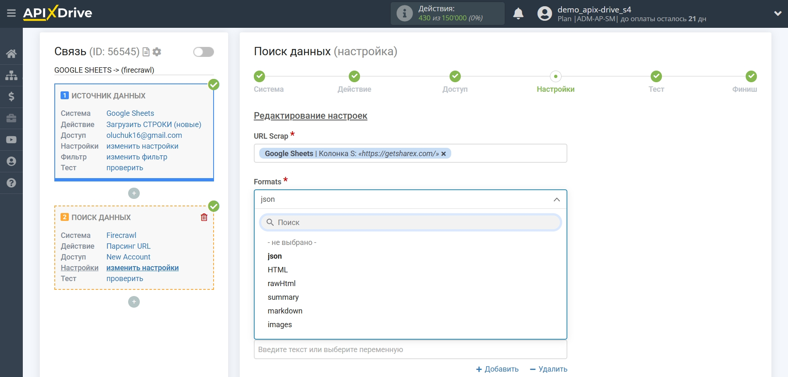788x377 pixels.
Task: Open the YouTube video sidebar icon
Action: [x=11, y=140]
